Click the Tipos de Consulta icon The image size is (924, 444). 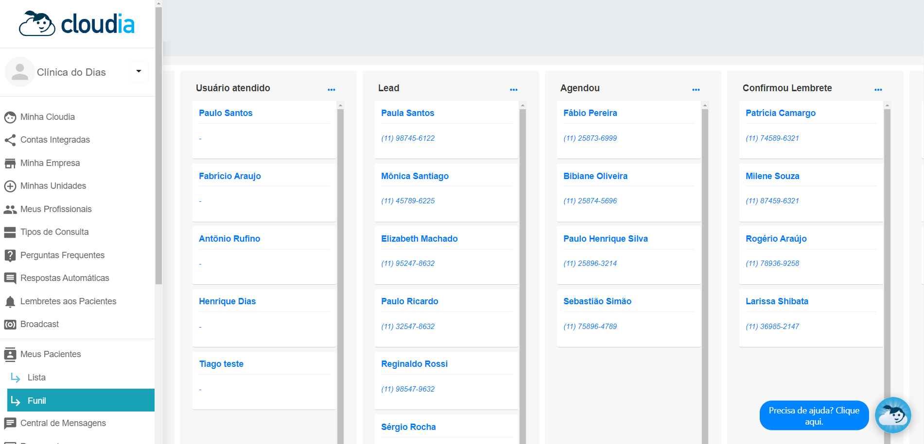coord(10,232)
